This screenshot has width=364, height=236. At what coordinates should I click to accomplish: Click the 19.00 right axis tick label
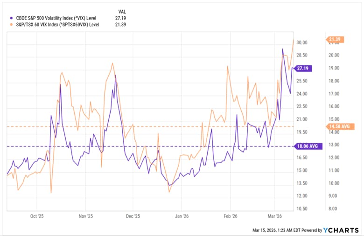334,68
